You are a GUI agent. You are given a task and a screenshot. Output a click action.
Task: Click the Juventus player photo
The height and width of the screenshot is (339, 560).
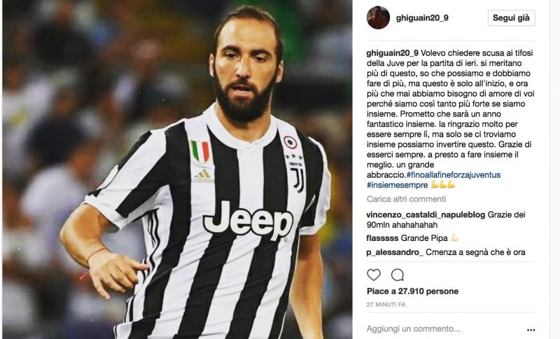click(178, 169)
